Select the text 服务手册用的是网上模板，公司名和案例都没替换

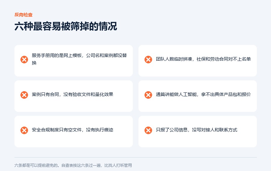pyautogui.click(x=79, y=59)
